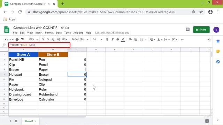Open the Format menu
Image resolution: width=223 pixels, height=125 pixels.
(x=49, y=33)
